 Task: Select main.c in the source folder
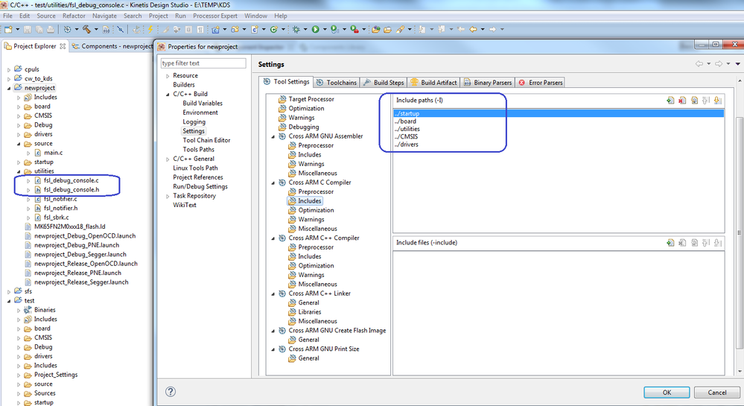53,153
